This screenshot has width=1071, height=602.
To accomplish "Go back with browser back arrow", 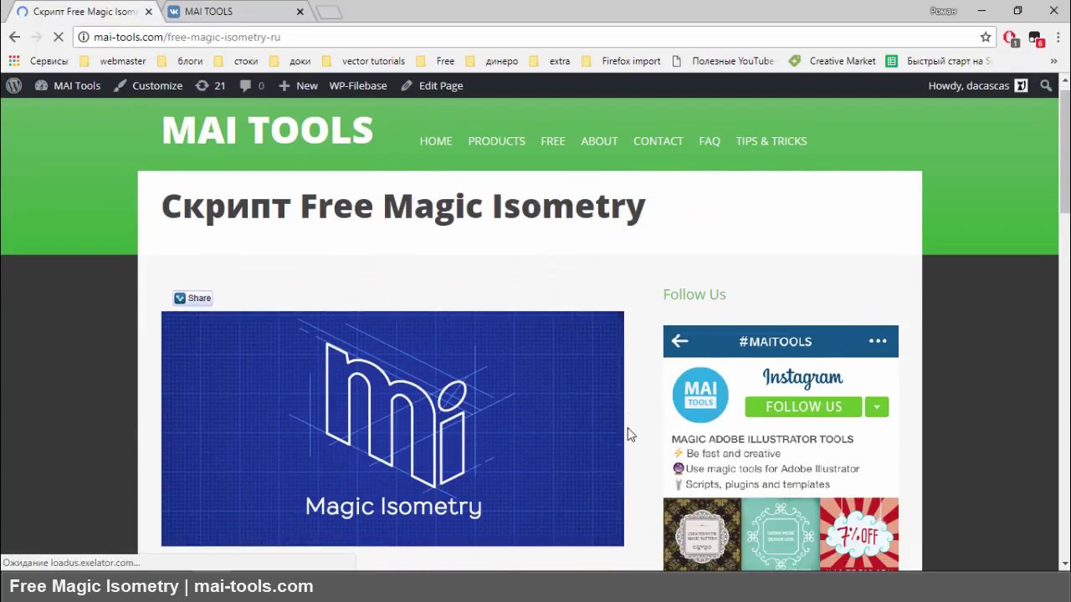I will (14, 37).
